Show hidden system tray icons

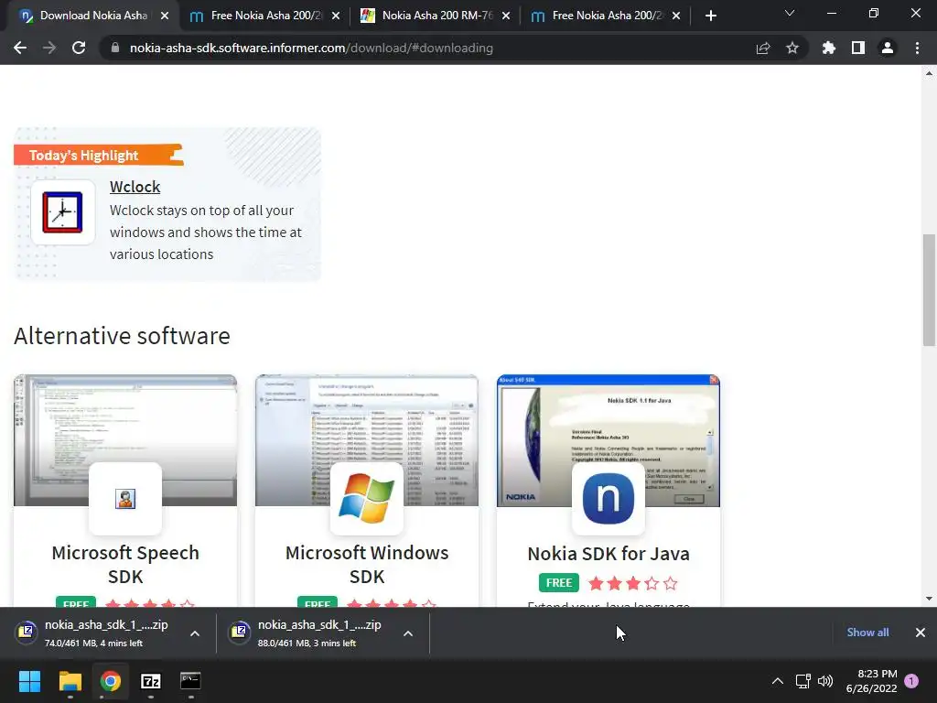[x=778, y=681]
